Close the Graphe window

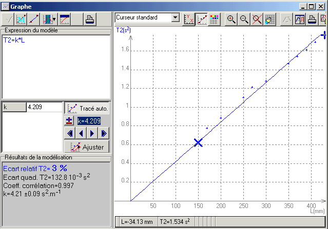coord(321,7)
